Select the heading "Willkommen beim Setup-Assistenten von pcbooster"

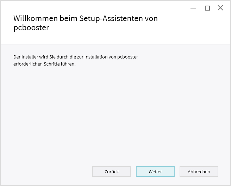pos(86,23)
